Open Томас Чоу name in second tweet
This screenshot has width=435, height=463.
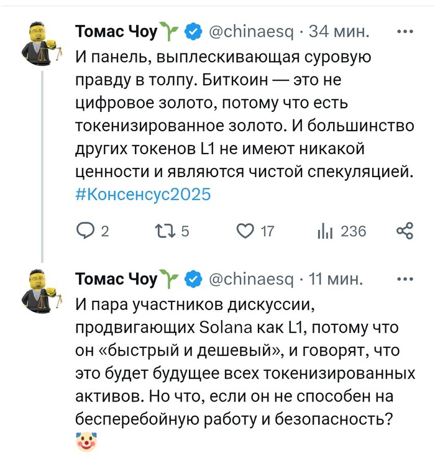[116, 280]
